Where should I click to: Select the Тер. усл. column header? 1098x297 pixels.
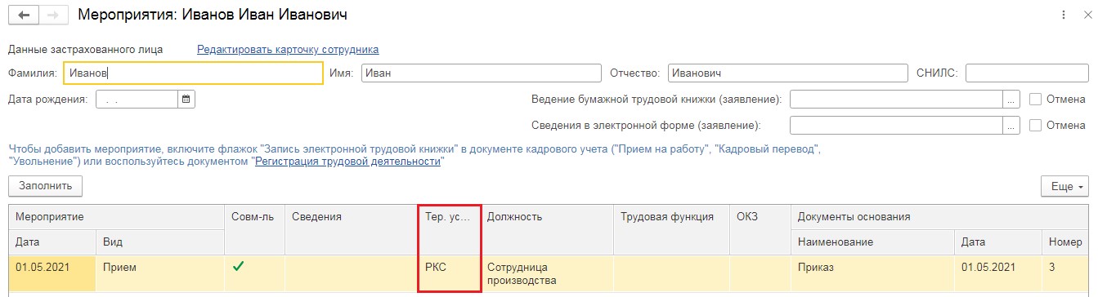pyautogui.click(x=449, y=217)
